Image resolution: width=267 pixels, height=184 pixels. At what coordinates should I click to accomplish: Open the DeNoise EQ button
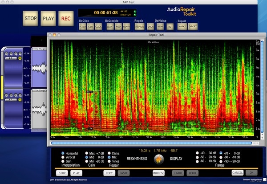point(170,27)
